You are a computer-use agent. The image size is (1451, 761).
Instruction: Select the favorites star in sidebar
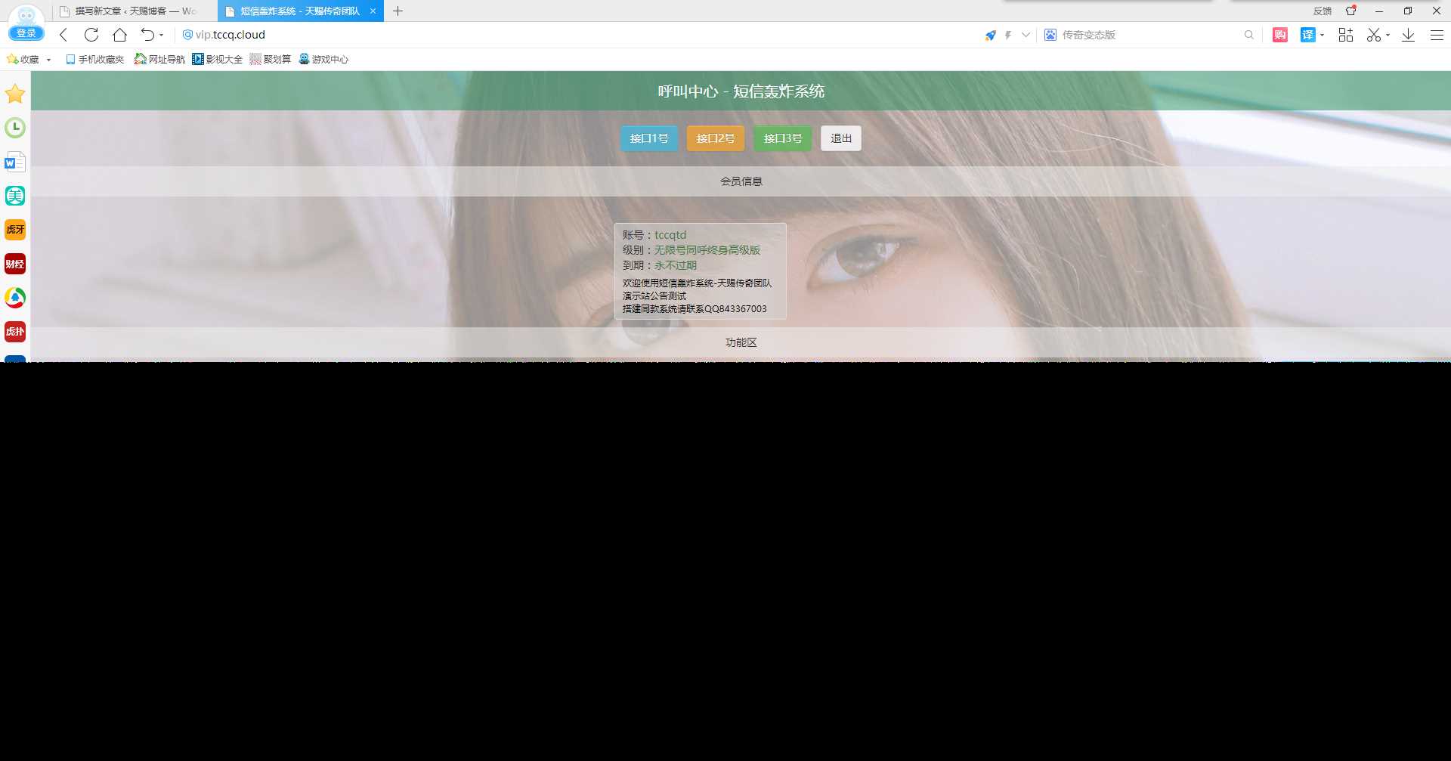(15, 94)
